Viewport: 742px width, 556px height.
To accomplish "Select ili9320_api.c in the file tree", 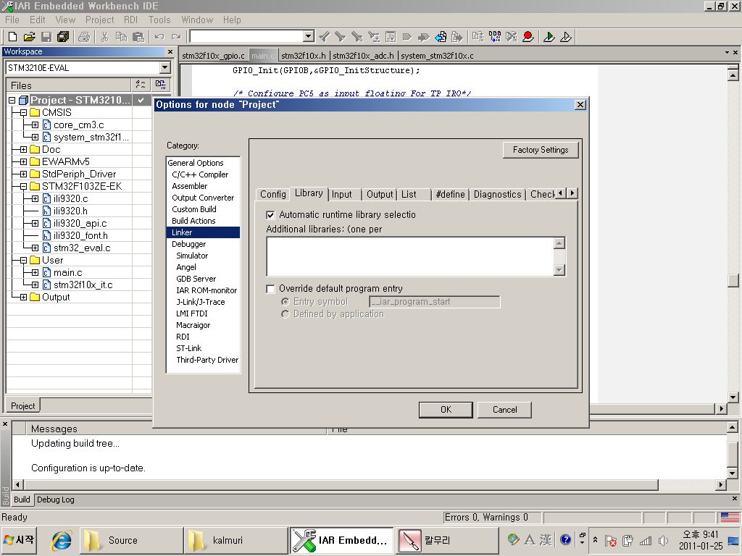I will (x=80, y=223).
